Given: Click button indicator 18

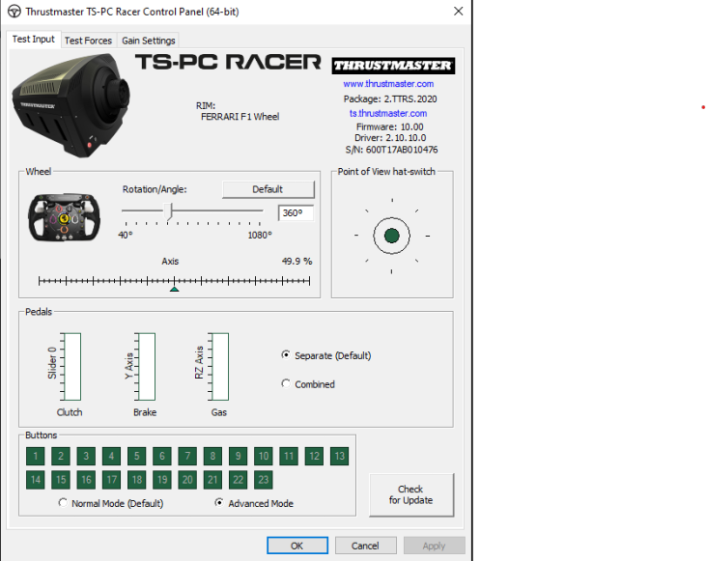Looking at the screenshot, I should coord(136,480).
